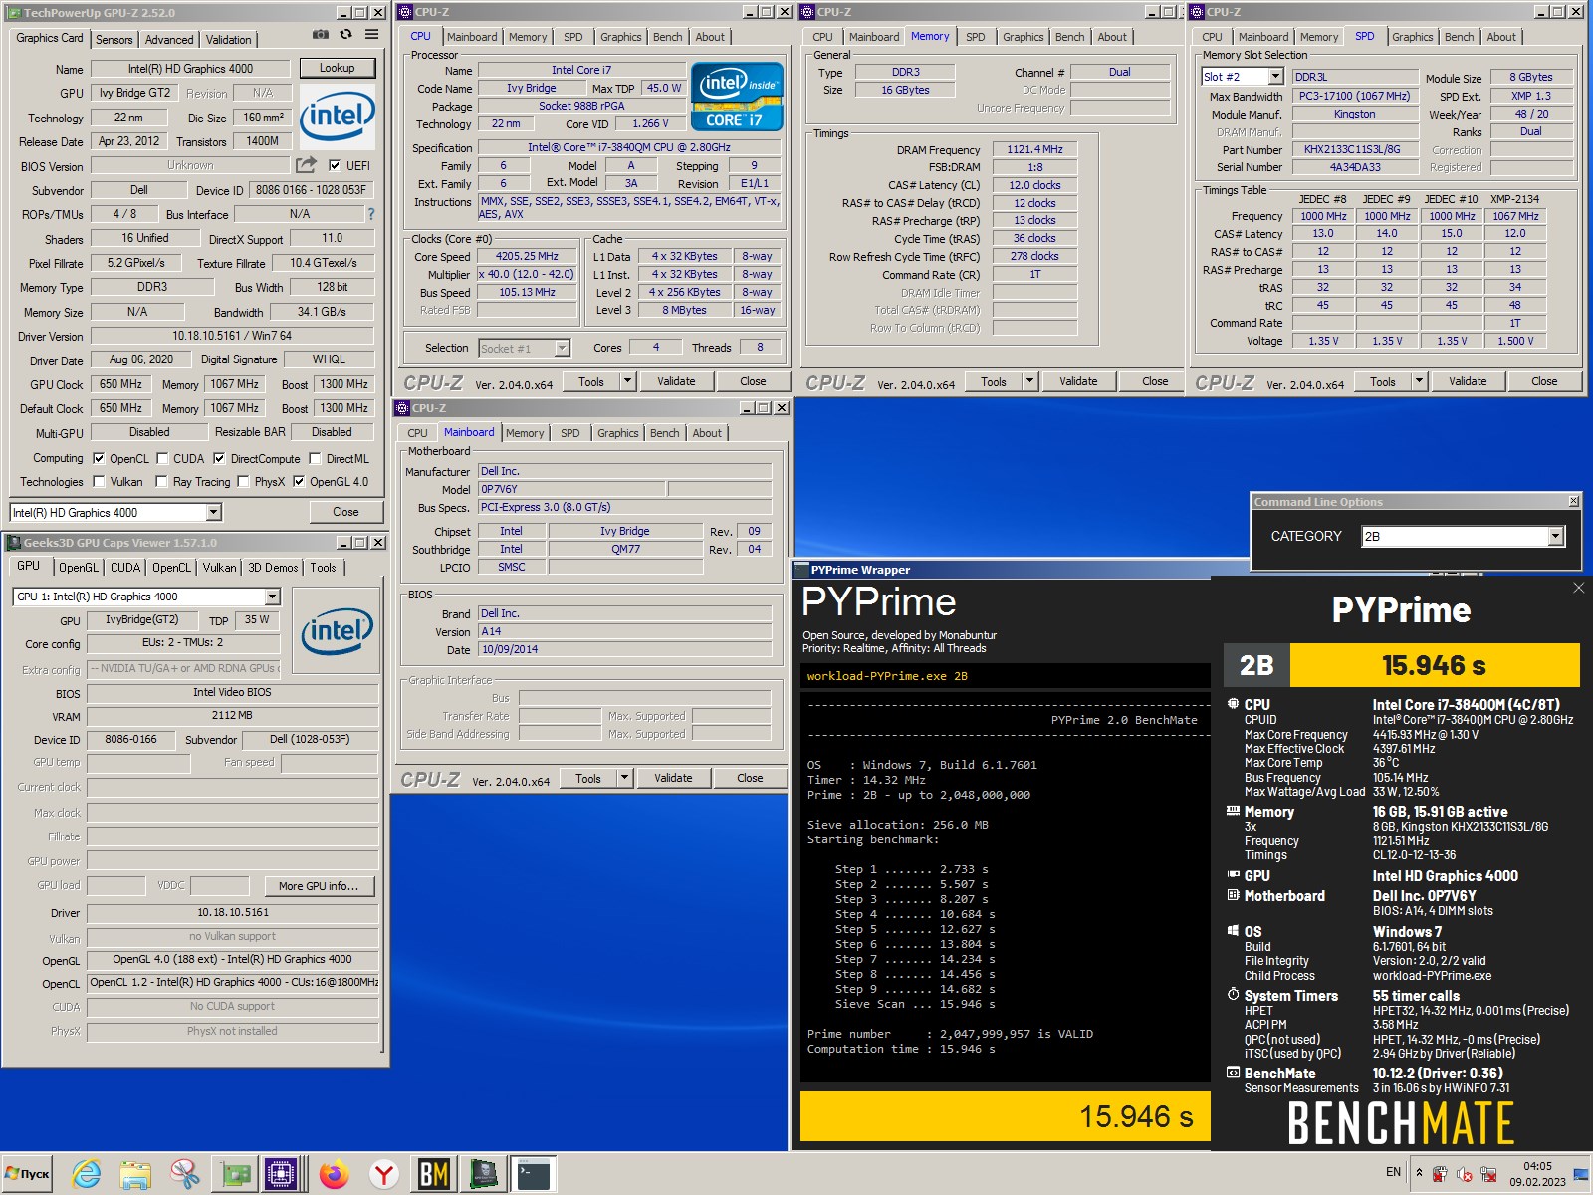Click the Intel logo in GPU-Z

pyautogui.click(x=338, y=117)
